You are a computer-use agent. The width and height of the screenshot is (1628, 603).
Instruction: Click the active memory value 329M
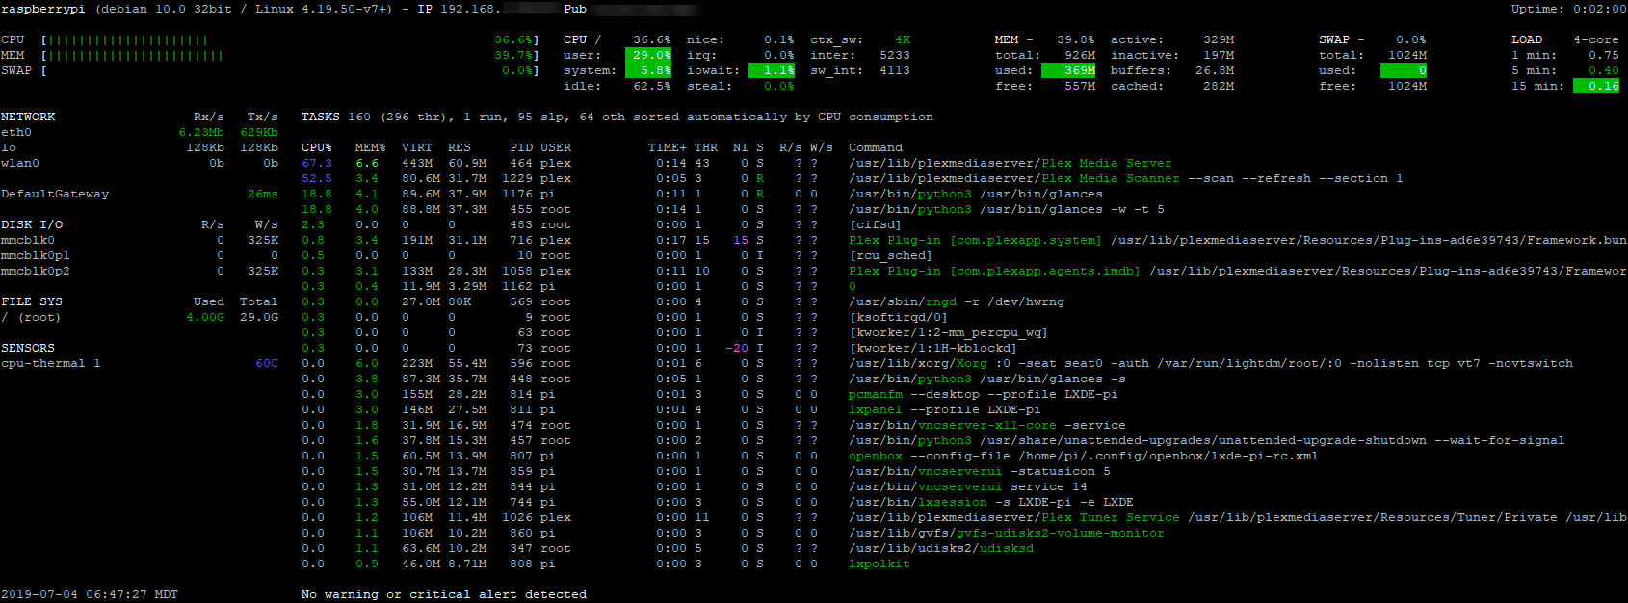pos(1219,40)
